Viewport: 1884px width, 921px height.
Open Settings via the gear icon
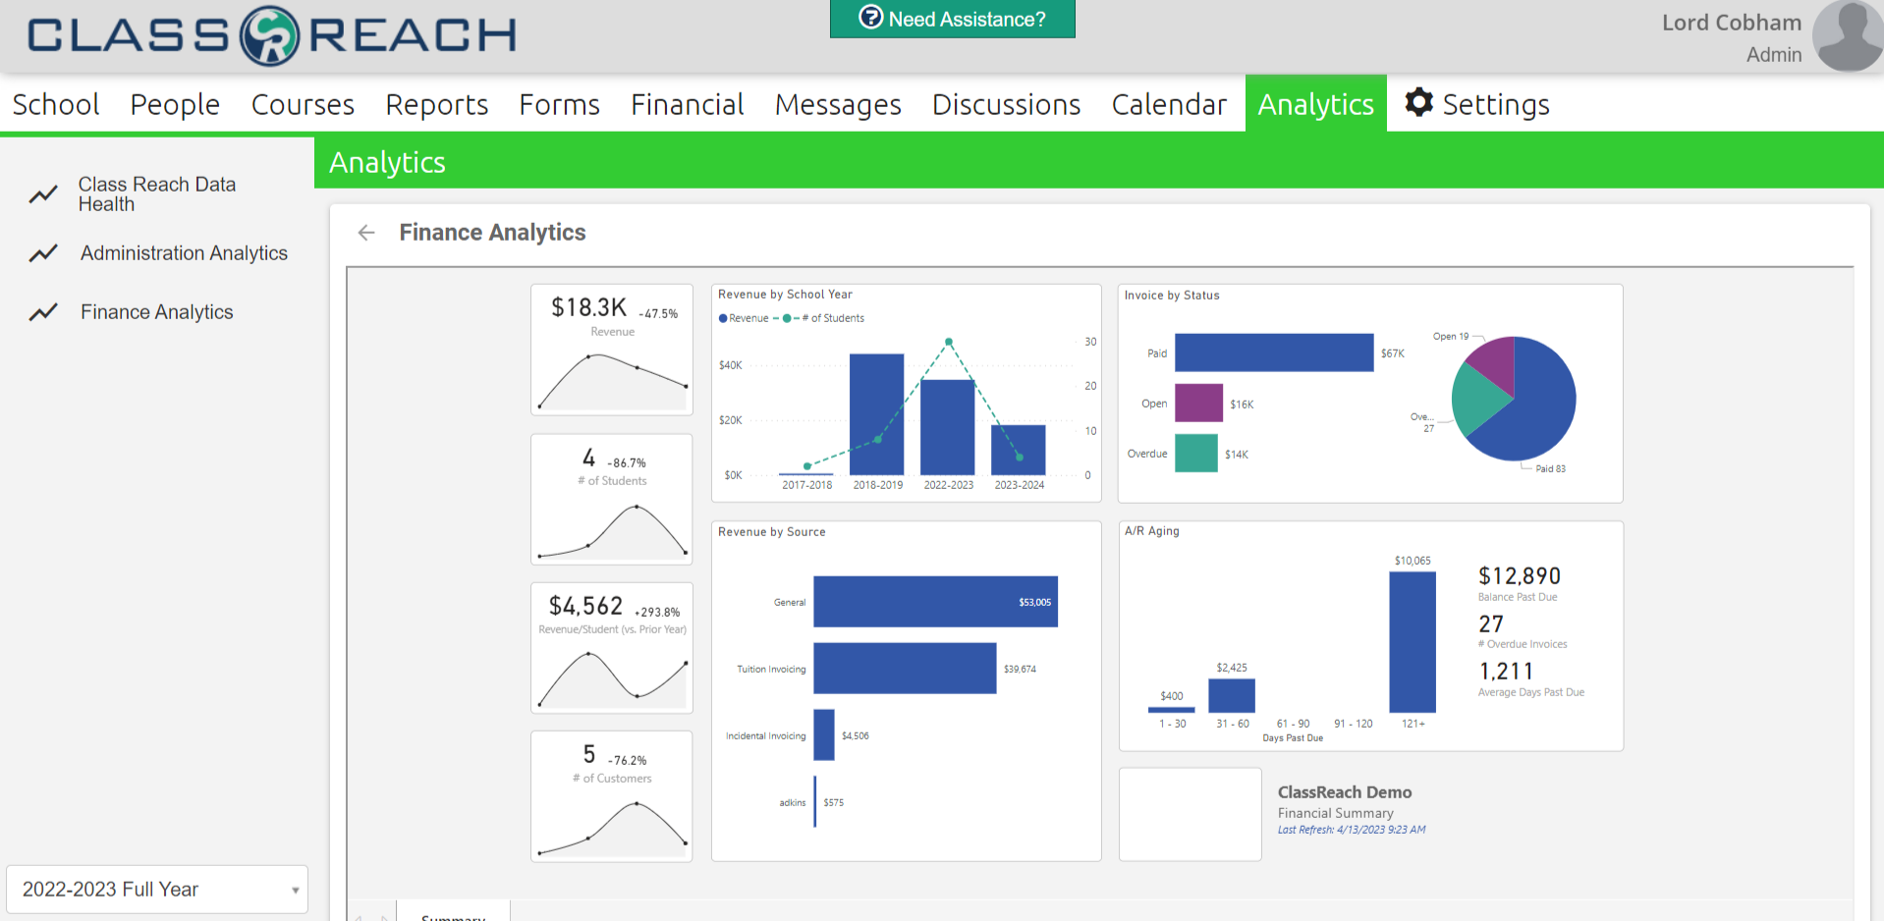tap(1417, 102)
